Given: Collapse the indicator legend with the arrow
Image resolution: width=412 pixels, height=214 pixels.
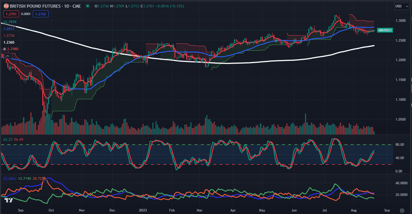Looking at the screenshot, I should (x=8, y=56).
